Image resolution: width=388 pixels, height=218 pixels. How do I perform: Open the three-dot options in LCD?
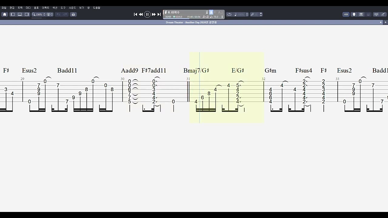[215, 12]
